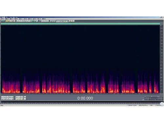Click the black level meter bar at the bottom

[80, 102]
